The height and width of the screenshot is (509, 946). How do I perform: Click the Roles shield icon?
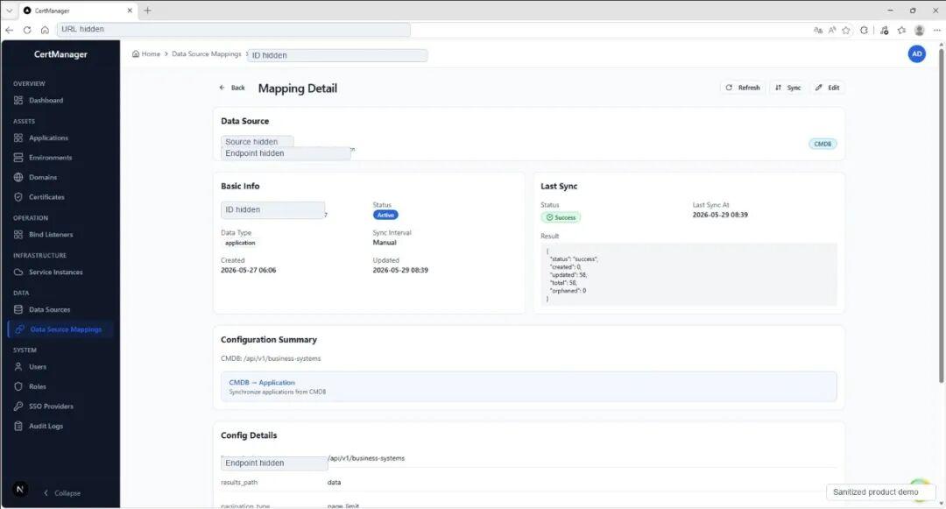18,386
